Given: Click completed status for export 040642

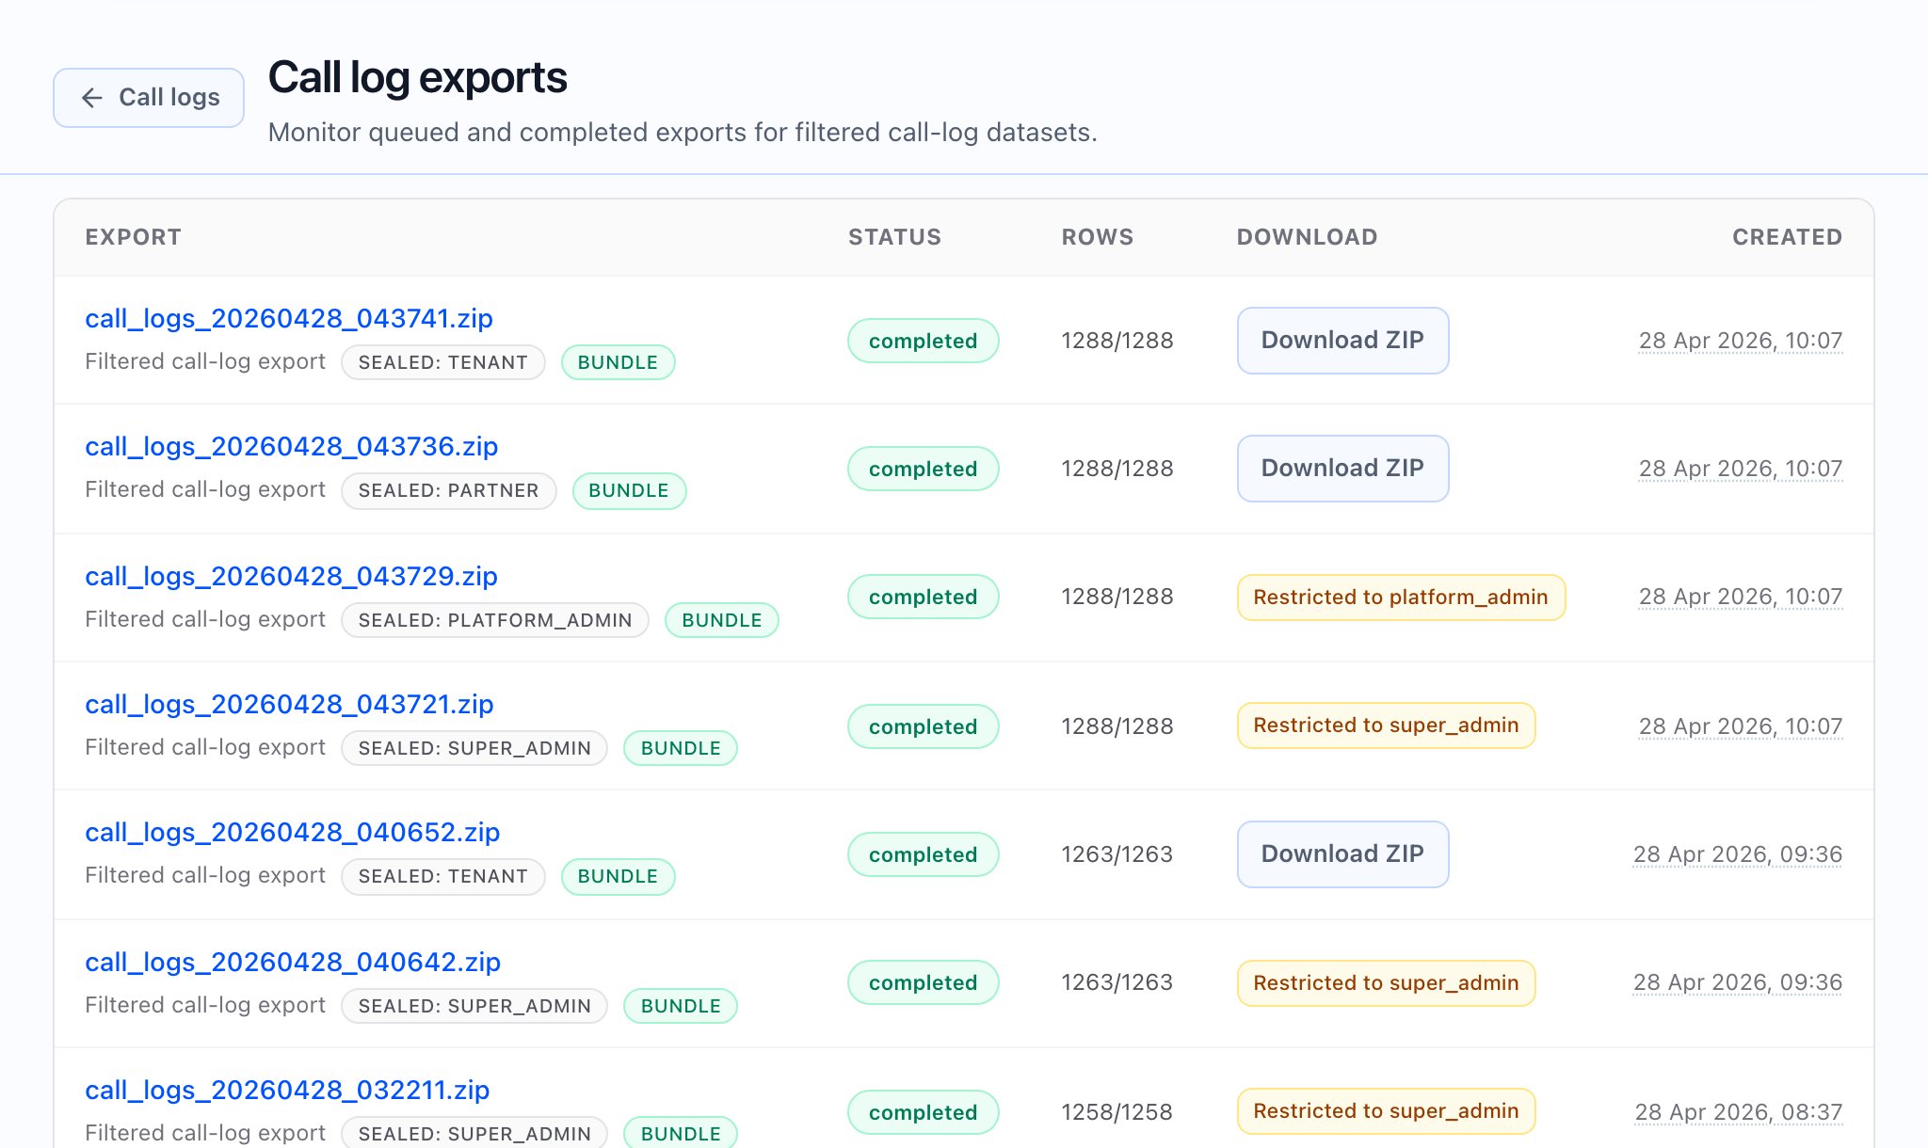Looking at the screenshot, I should click(x=924, y=982).
